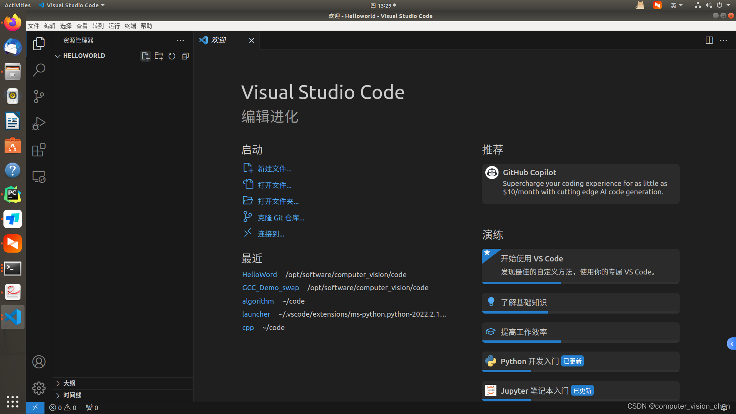Viewport: 736px width, 414px height.
Task: Click remote window indicator in status bar
Action: (35, 407)
